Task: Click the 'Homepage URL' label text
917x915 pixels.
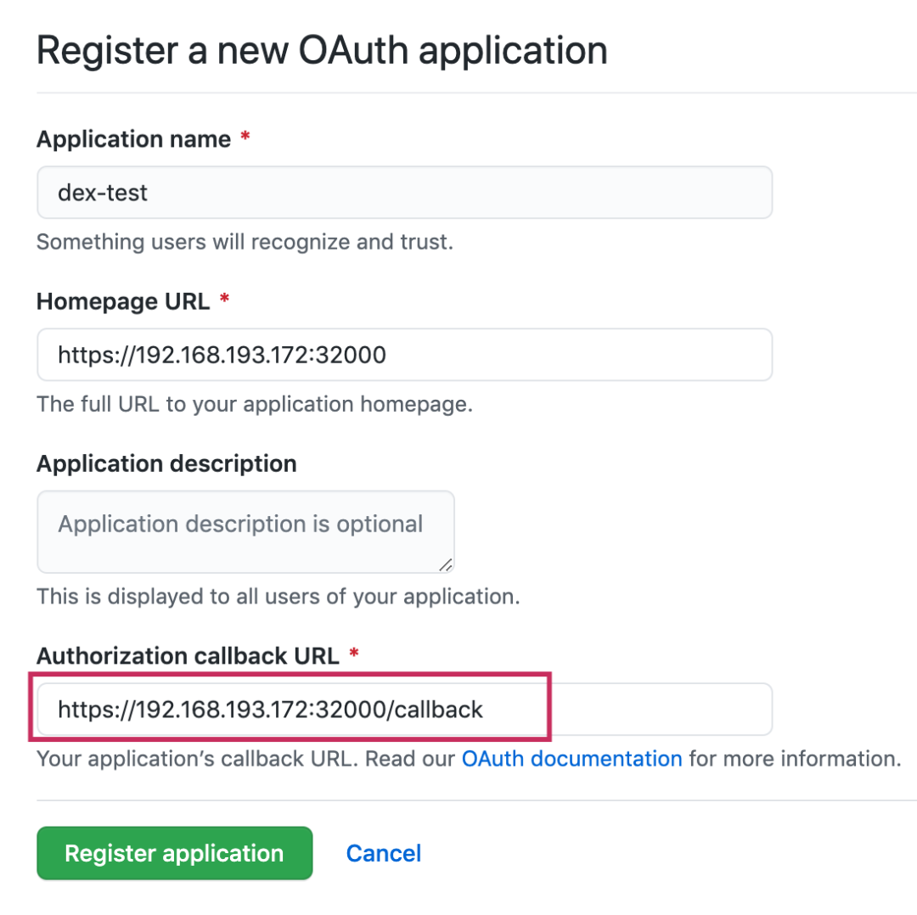Action: click(x=123, y=301)
